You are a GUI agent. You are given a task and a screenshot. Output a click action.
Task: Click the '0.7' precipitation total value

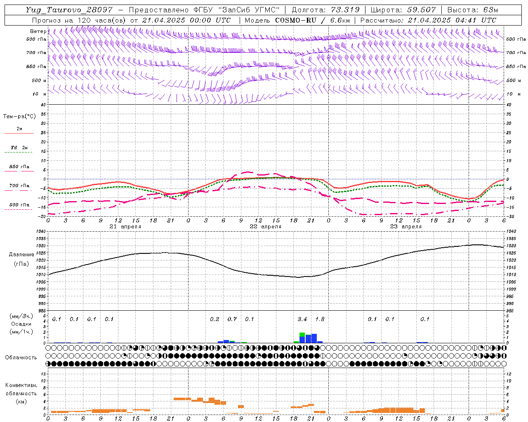pos(232,319)
